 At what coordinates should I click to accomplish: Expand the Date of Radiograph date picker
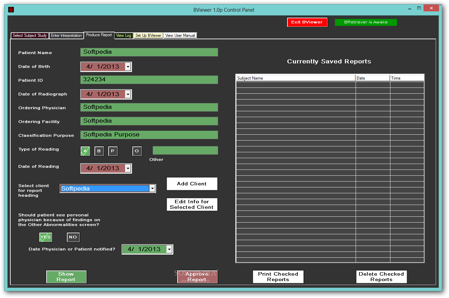pyautogui.click(x=128, y=94)
